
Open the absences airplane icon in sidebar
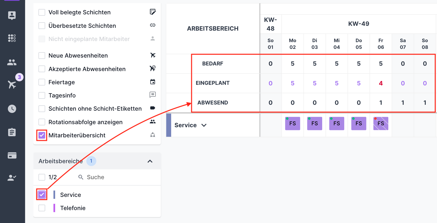pos(12,84)
